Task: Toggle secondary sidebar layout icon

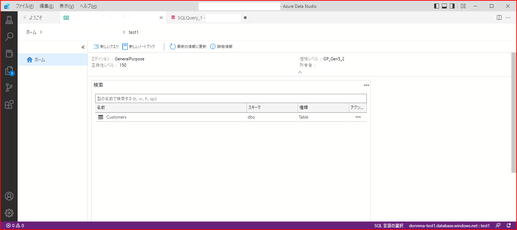Action: 452,6
